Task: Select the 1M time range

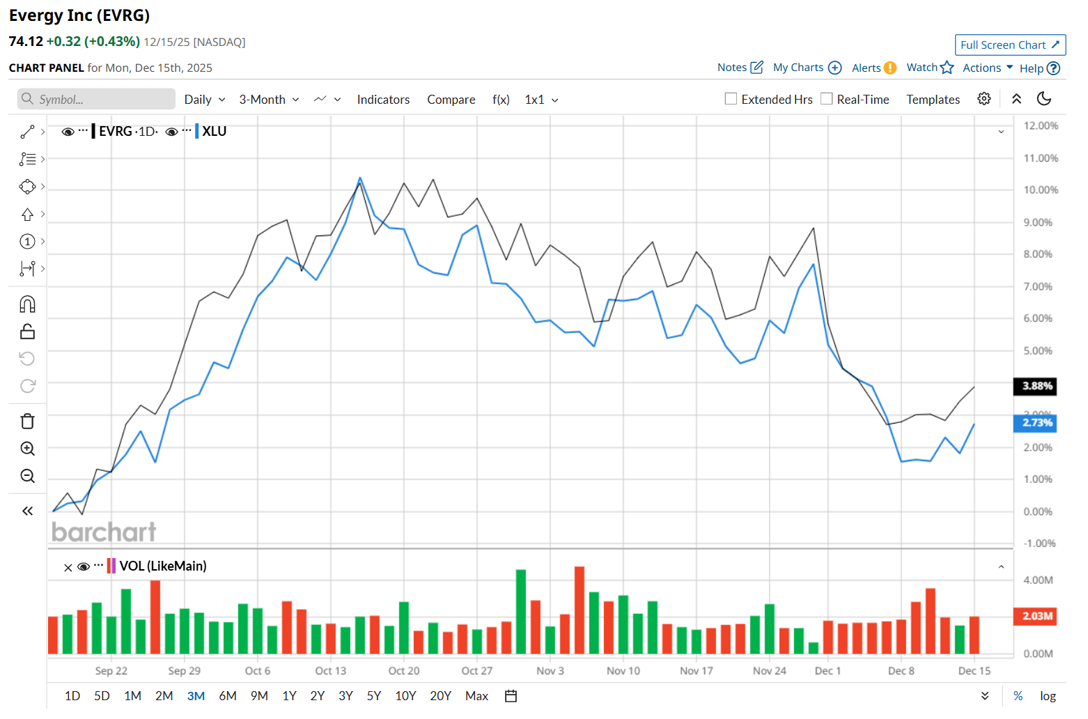Action: point(132,696)
